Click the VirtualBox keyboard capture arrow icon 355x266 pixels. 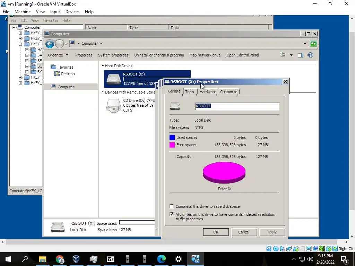point(335,249)
